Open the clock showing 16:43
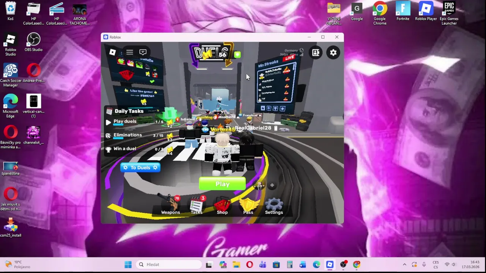This screenshot has width=486, height=273. (470, 265)
